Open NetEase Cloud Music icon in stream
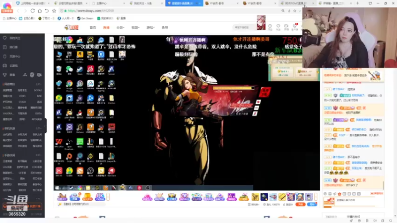This screenshot has height=223, width=397. coord(90,70)
